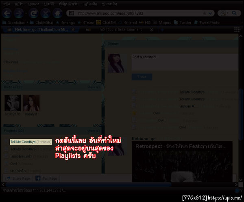The height and width of the screenshot is (202, 244).
Task: Open the 4Team bookmark
Action: (86, 22)
